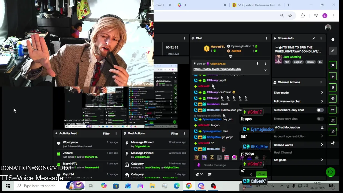Click the Horror tag

click(311, 62)
